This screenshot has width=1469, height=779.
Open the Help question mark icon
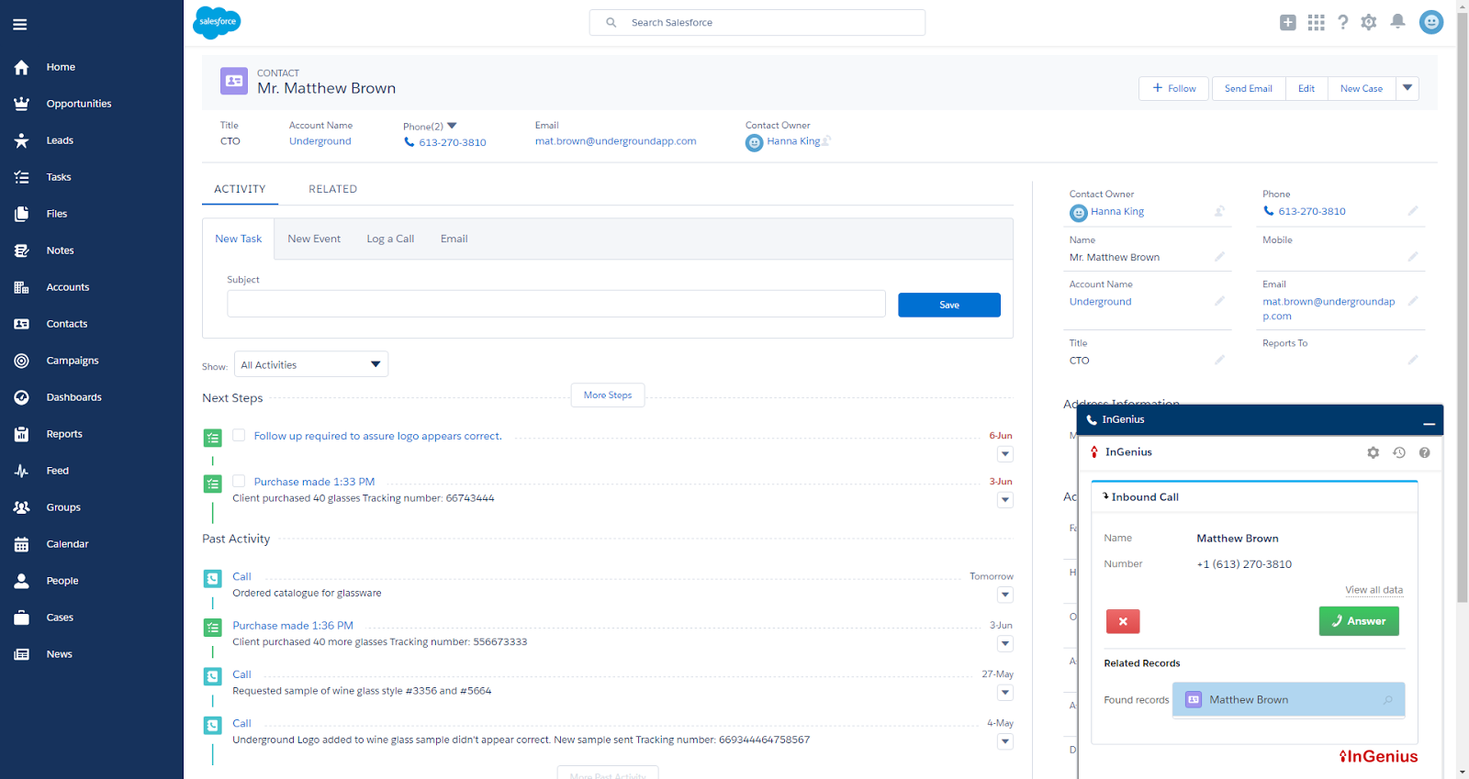1342,23
